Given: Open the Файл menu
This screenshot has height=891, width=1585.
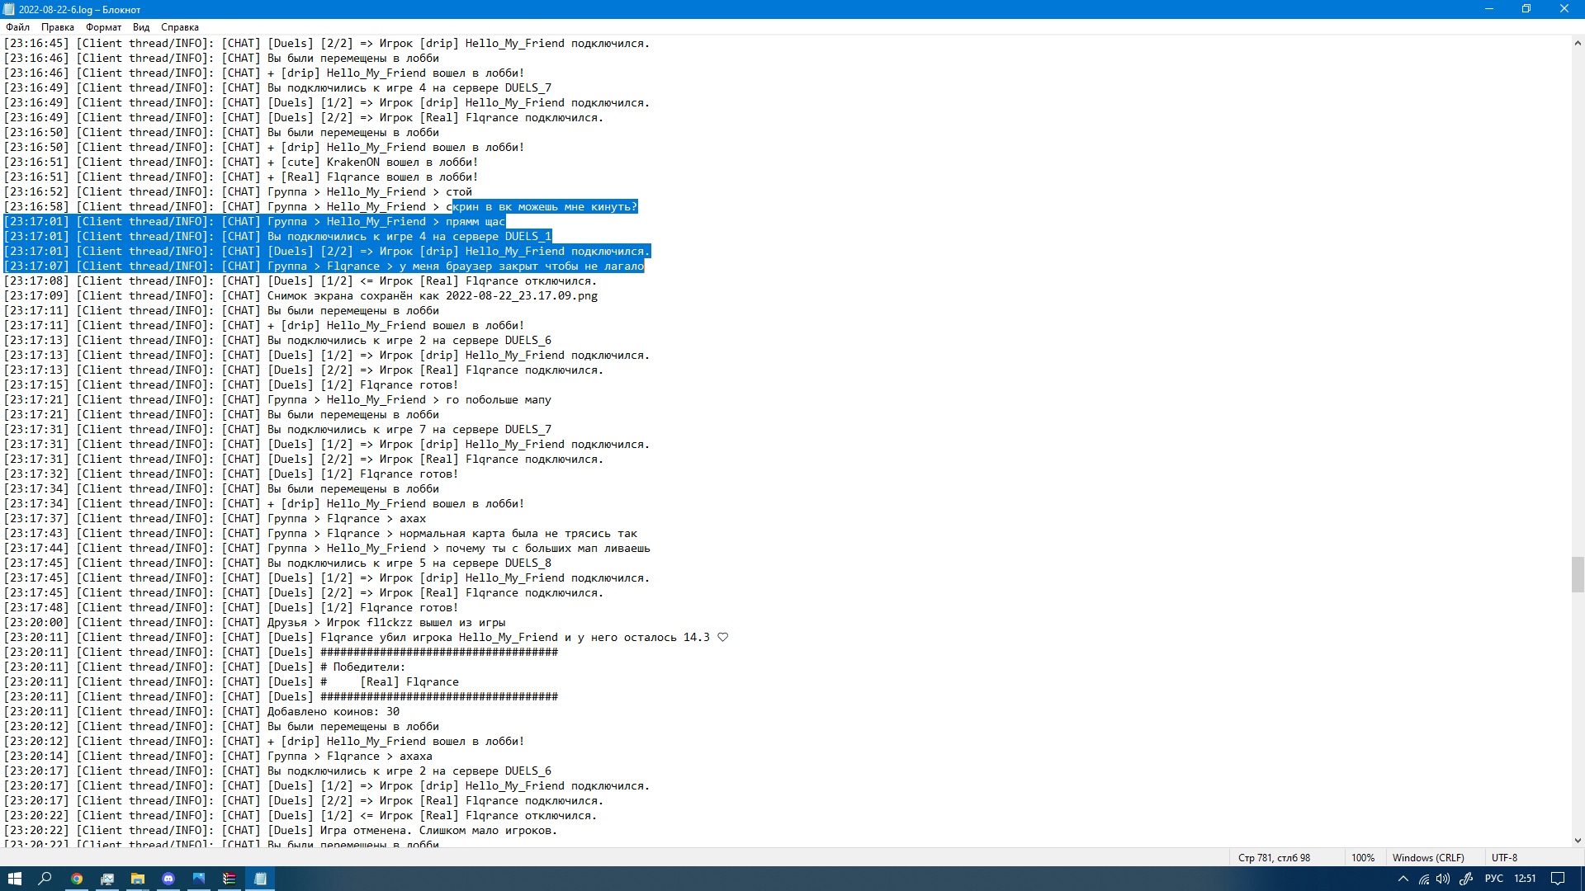Looking at the screenshot, I should point(17,27).
